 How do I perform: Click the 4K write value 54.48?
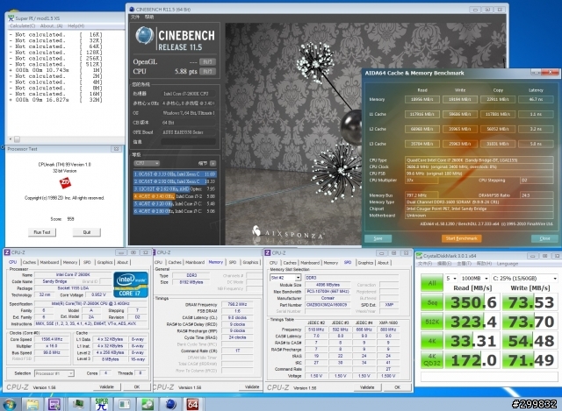pos(530,341)
